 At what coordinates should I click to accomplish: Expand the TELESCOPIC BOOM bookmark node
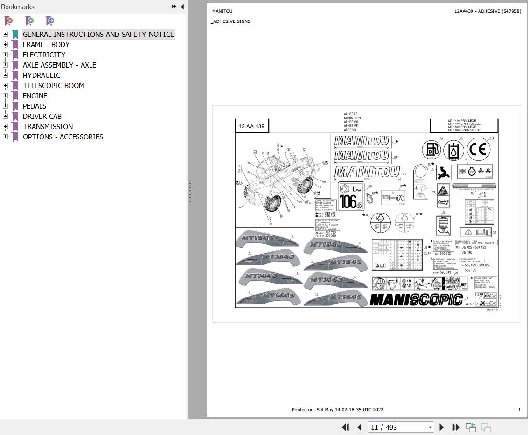coord(5,85)
